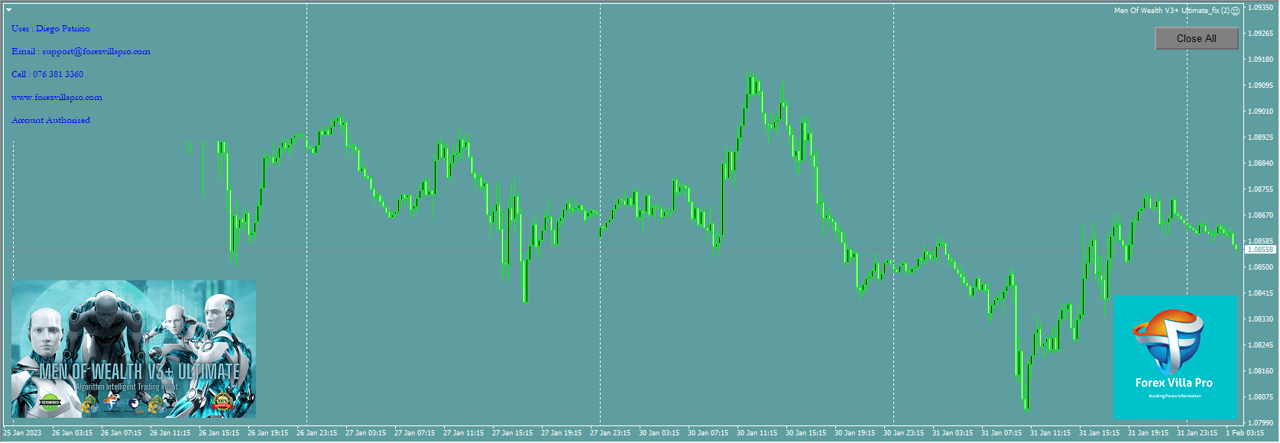
Task: Click price level 1.08500 on the price axis
Action: tap(1260, 267)
